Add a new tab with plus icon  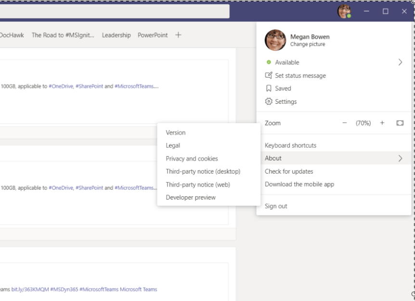(178, 35)
